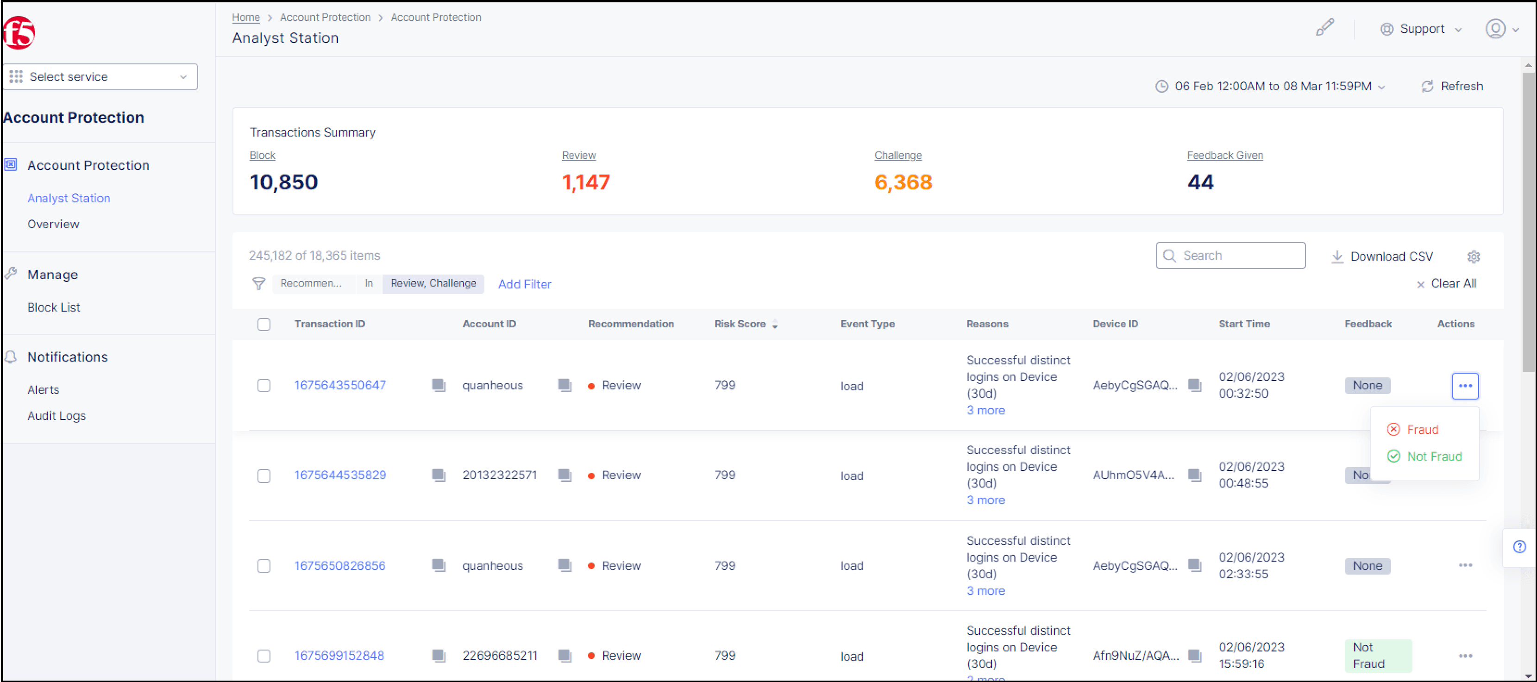Open the Select service dropdown
Image resolution: width=1537 pixels, height=682 pixels.
coord(100,77)
